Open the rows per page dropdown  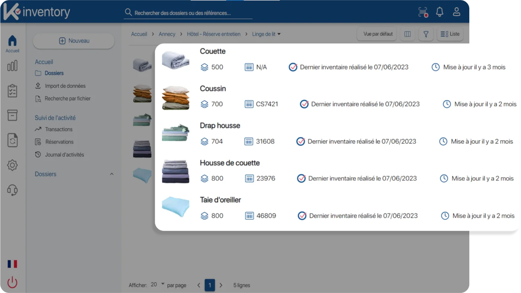pyautogui.click(x=158, y=284)
